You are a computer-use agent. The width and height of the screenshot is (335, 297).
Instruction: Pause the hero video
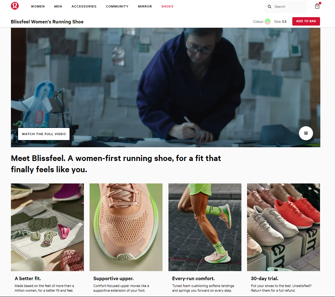[306, 133]
